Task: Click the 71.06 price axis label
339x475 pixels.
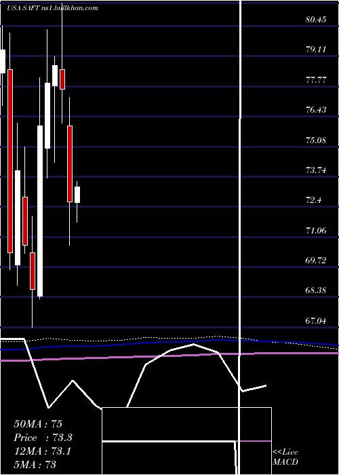Action: click(x=316, y=231)
